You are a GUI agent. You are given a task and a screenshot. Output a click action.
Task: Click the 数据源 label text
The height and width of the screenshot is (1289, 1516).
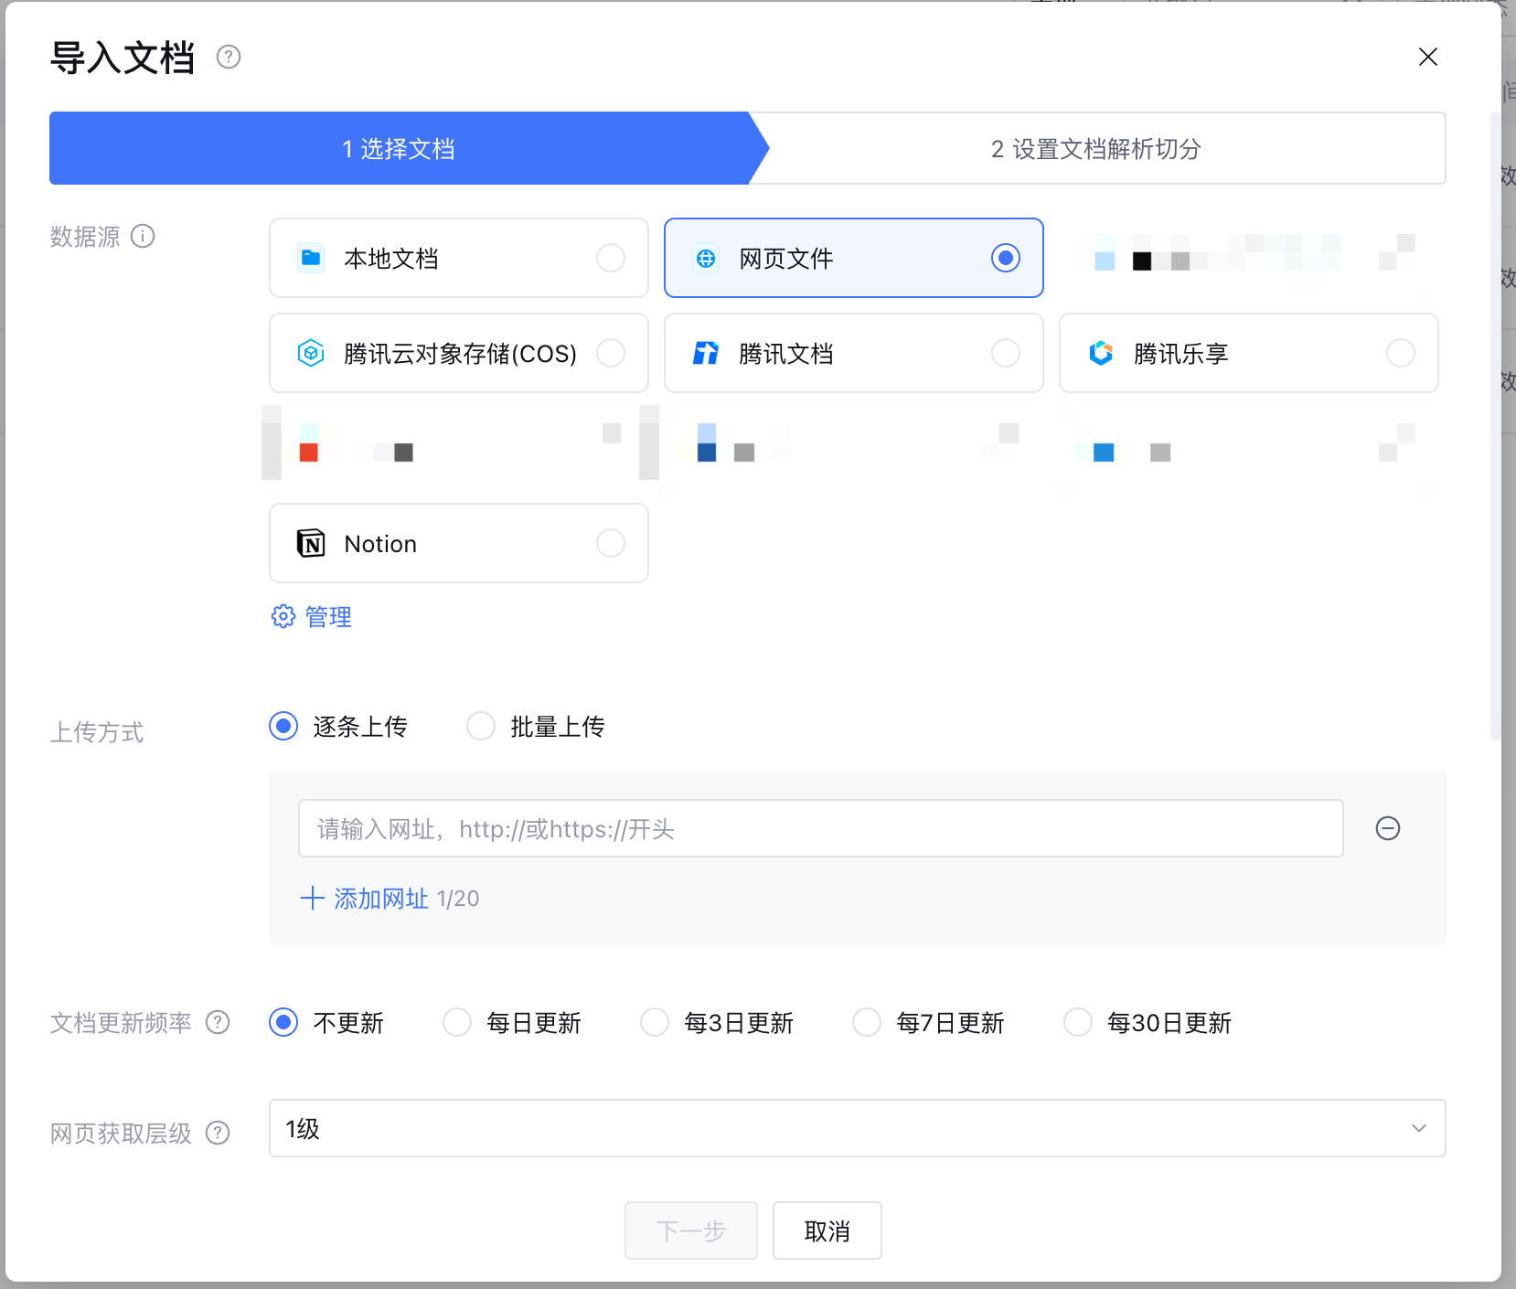click(85, 237)
